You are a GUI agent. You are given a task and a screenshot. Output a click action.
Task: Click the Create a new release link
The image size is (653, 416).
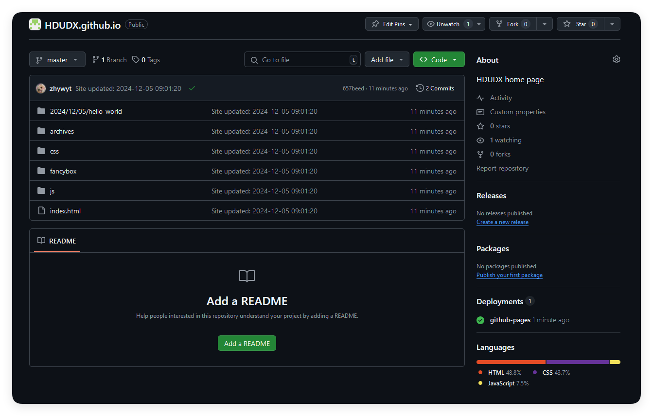click(x=502, y=222)
